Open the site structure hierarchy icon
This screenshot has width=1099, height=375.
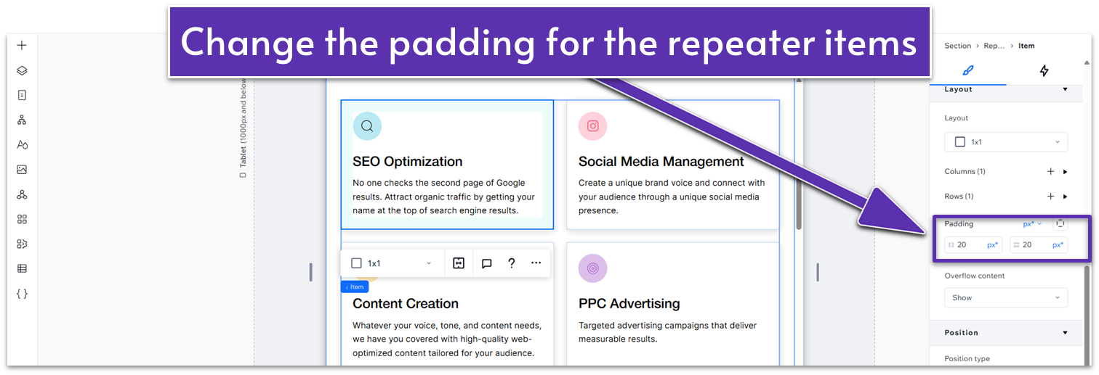pyautogui.click(x=22, y=120)
